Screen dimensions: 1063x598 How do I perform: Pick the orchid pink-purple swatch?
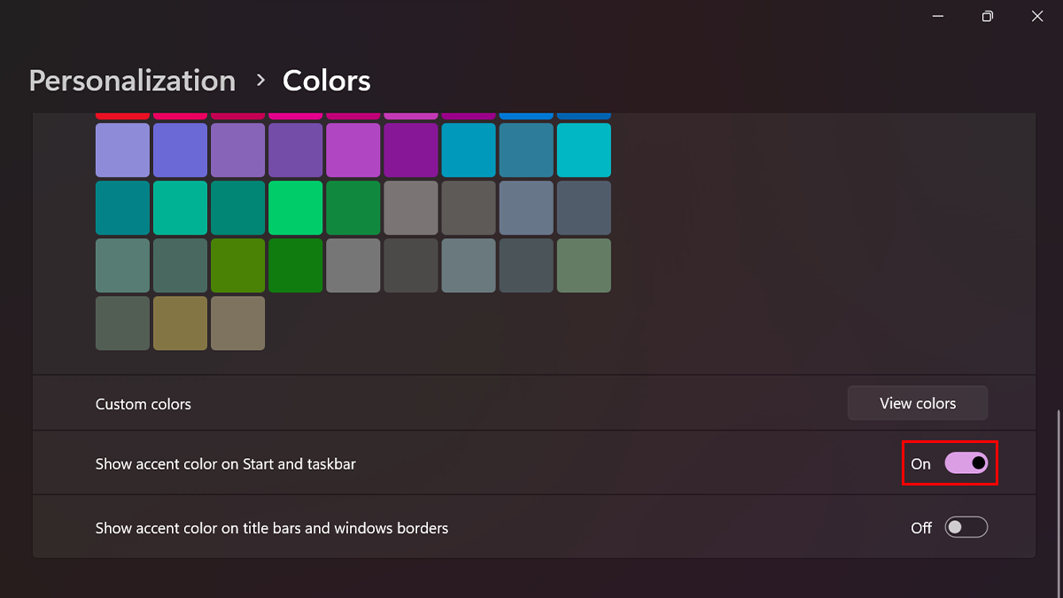(x=353, y=151)
